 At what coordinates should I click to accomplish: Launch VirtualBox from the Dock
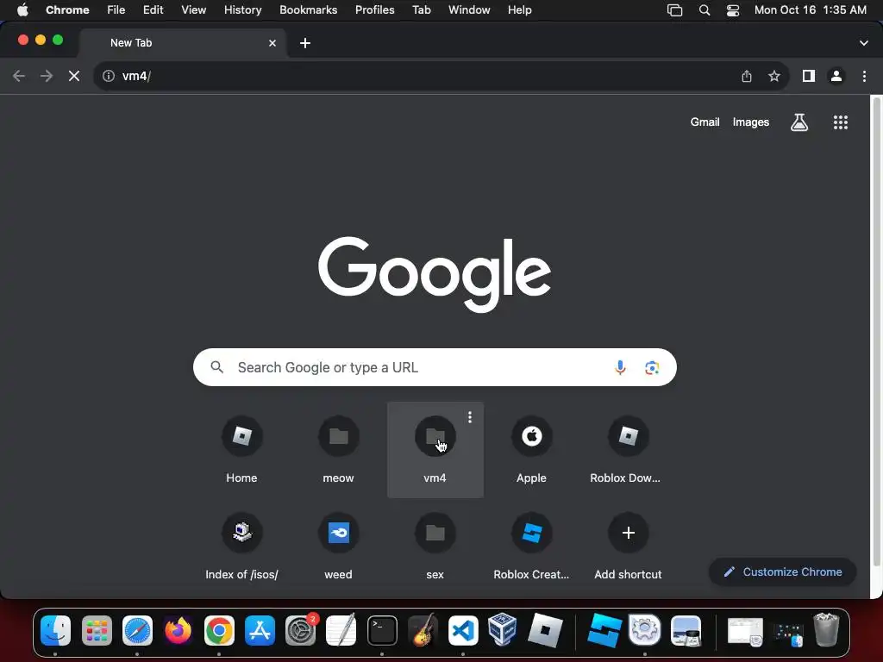503,629
